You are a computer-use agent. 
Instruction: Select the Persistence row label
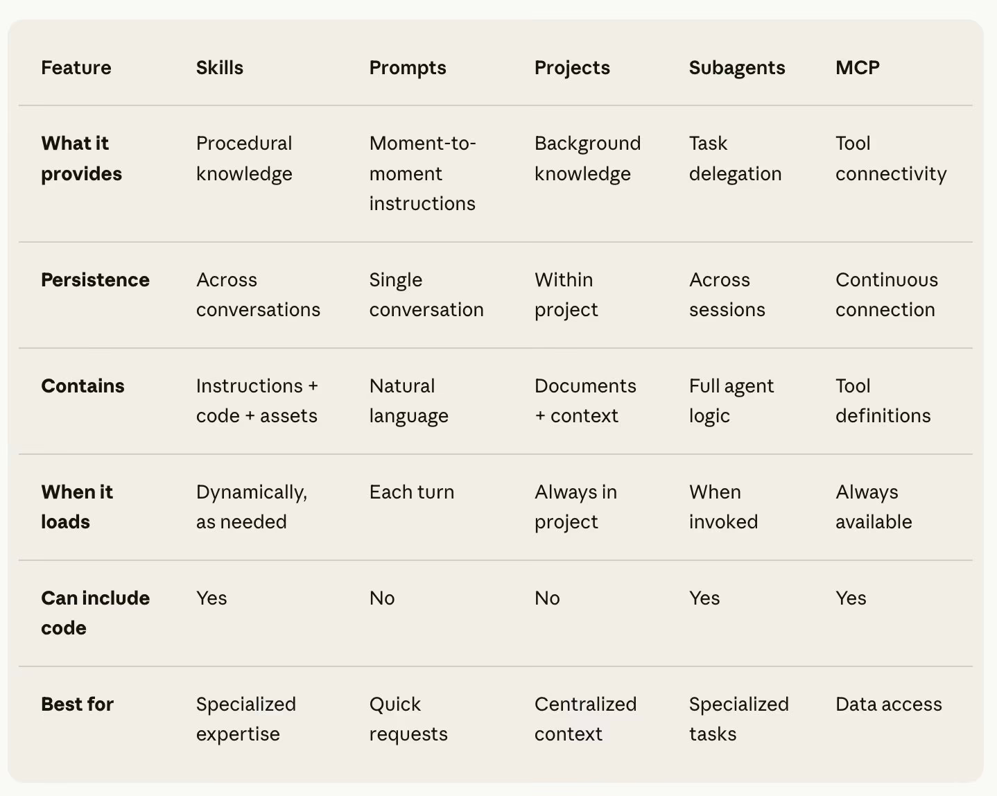coord(95,280)
